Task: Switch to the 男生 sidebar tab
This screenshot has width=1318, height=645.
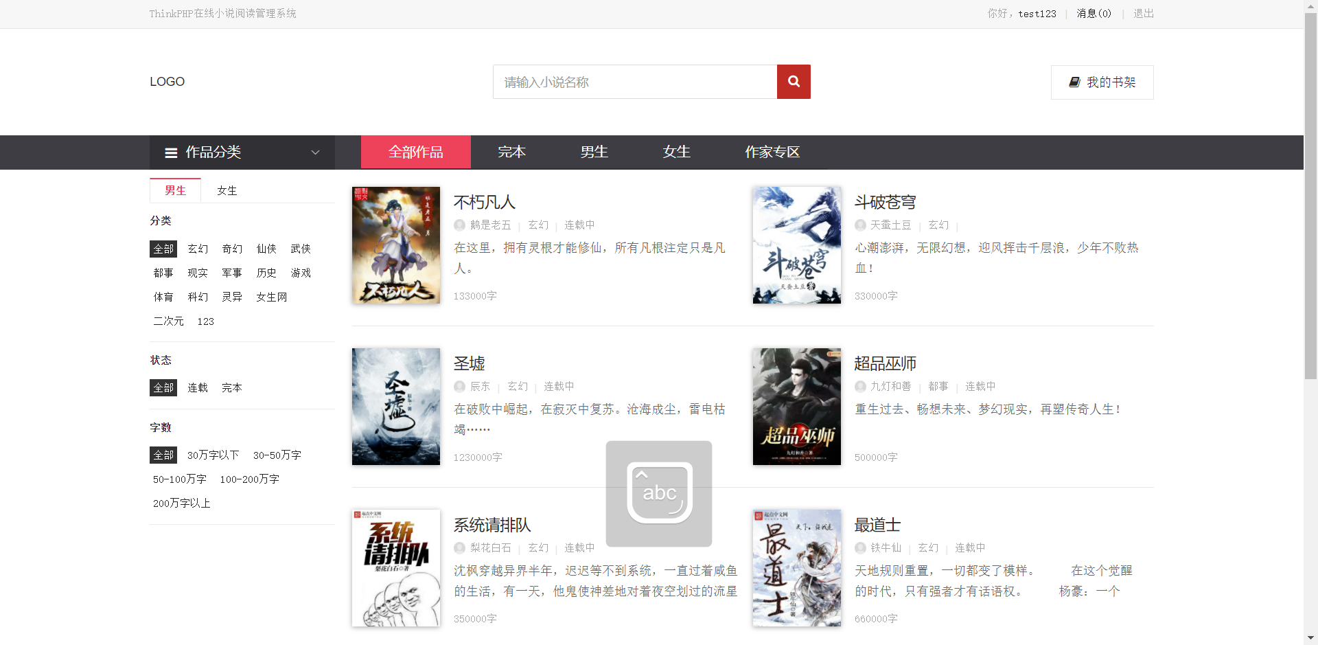Action: tap(175, 190)
